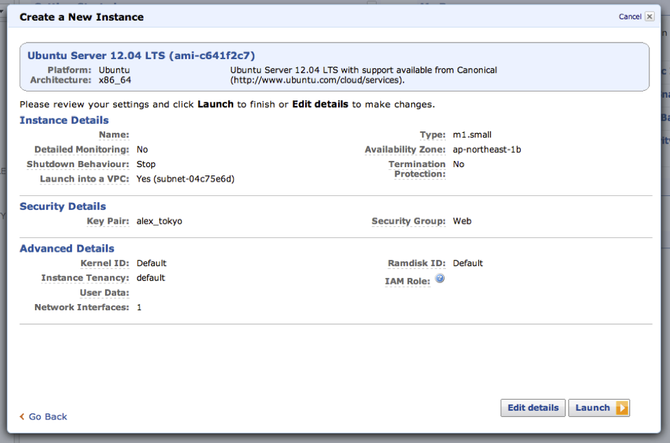Click the Detailed Monitoring label

click(82, 149)
